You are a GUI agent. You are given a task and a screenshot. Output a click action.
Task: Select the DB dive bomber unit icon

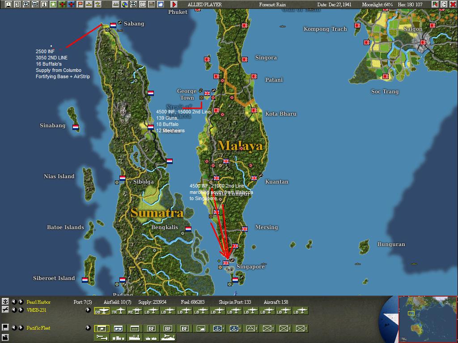click(x=102, y=311)
